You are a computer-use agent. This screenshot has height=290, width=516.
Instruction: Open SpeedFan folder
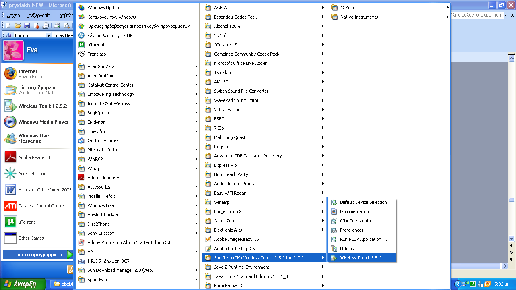point(137,280)
